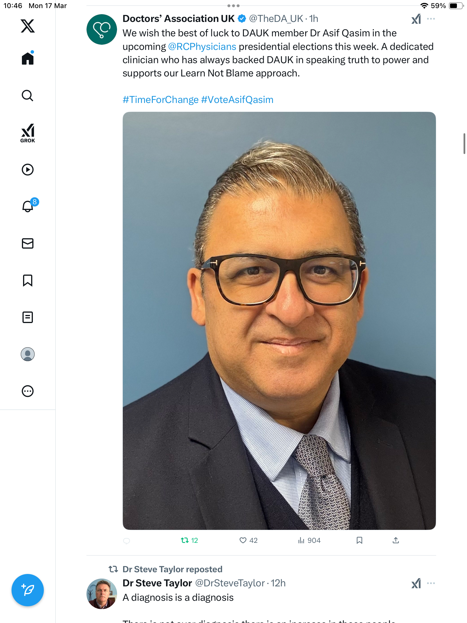This screenshot has height=623, width=467.
Task: Open the More circle menu in sidebar
Action: (28, 391)
